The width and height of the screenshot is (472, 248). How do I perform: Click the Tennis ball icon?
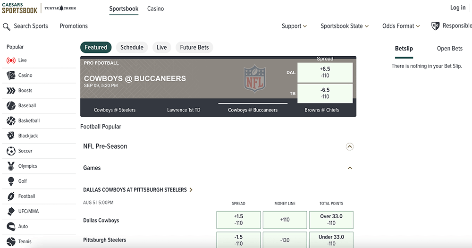(11, 241)
